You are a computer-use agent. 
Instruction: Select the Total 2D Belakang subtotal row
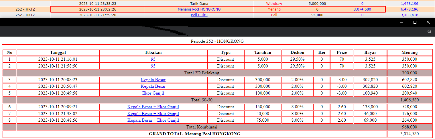tap(217, 73)
